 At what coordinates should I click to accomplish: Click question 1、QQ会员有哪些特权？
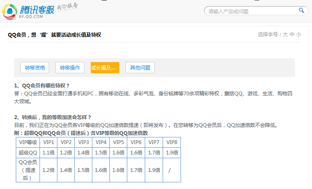[42, 86]
